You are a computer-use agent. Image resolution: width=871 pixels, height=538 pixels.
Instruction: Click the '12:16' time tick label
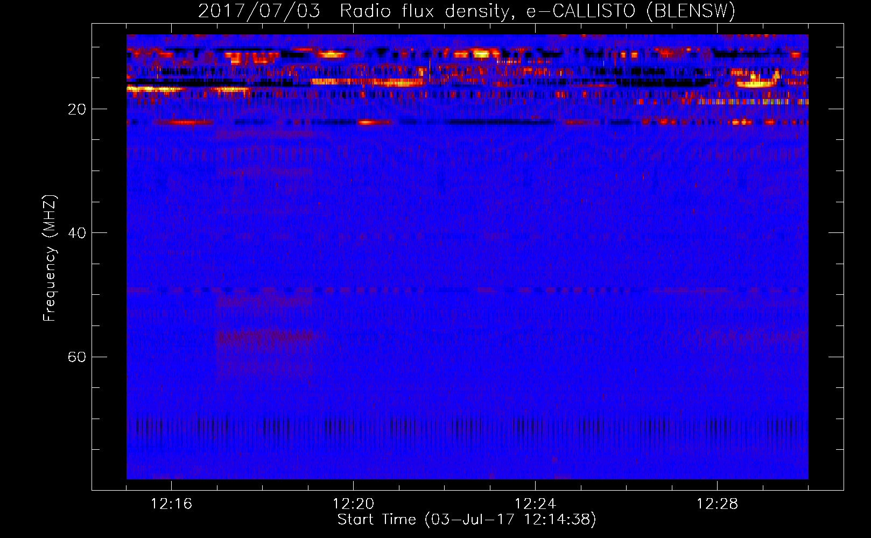coord(171,504)
